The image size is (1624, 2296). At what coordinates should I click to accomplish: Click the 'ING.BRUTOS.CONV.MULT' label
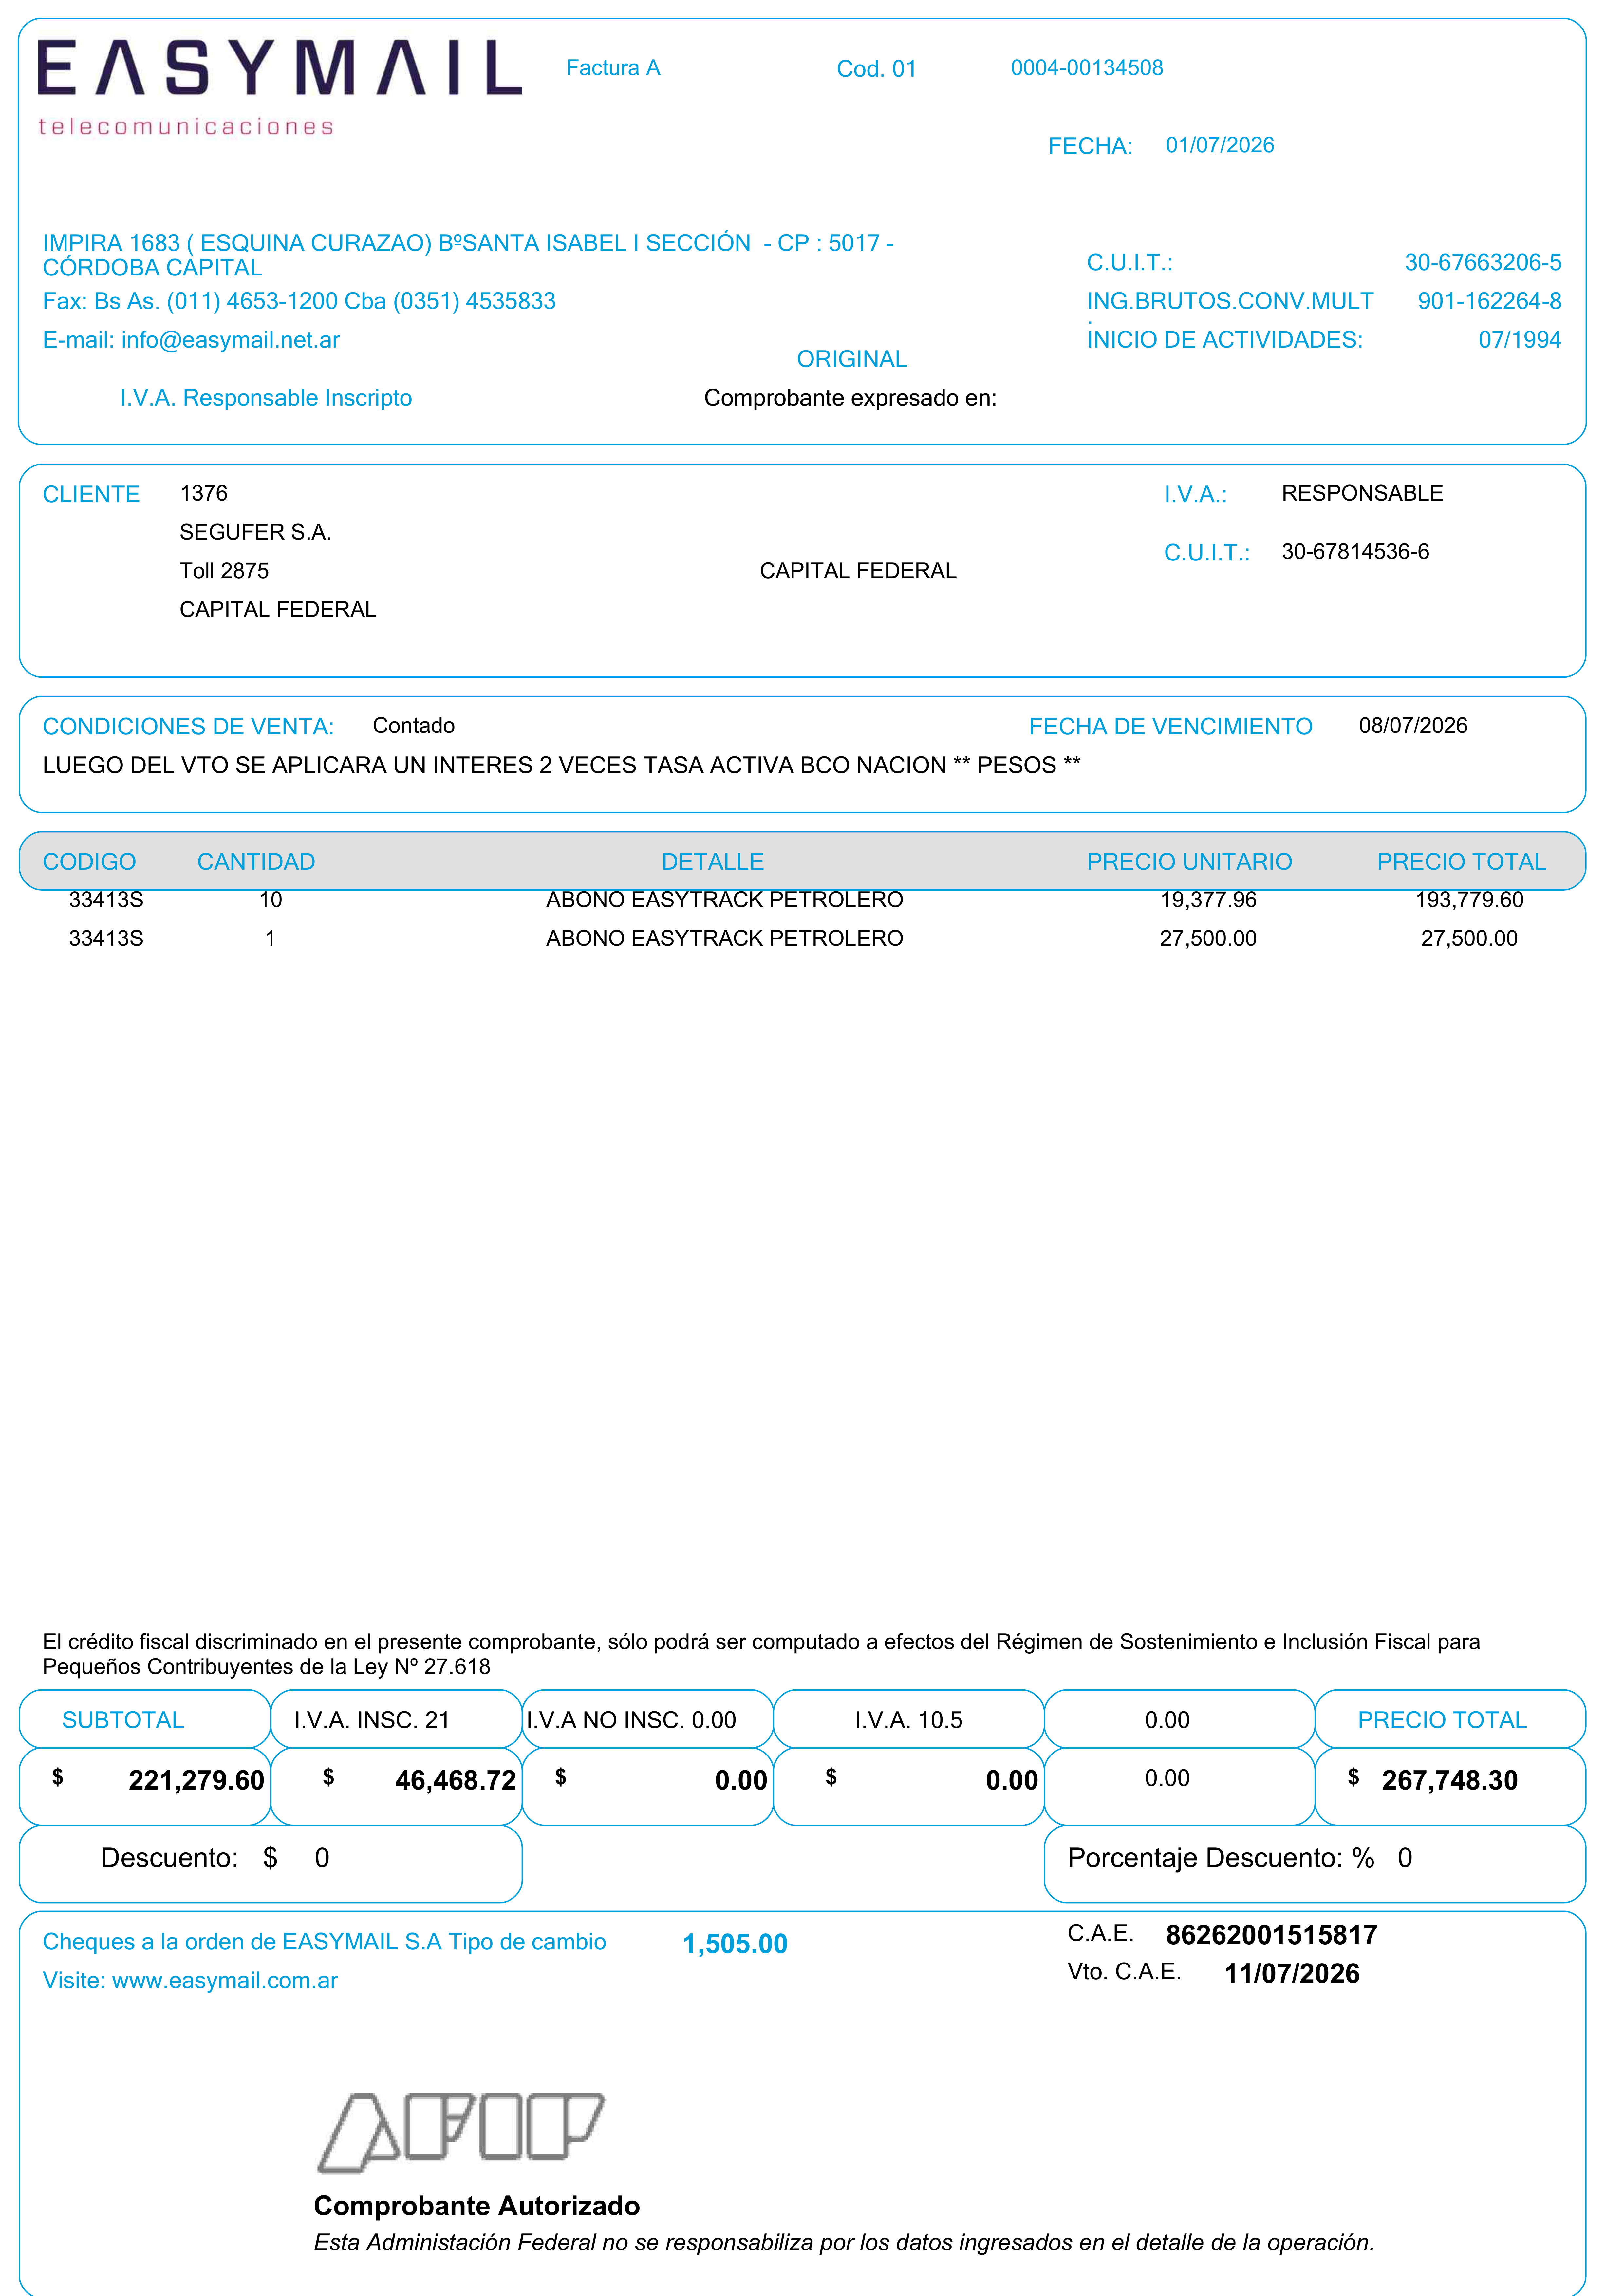(x=1230, y=301)
